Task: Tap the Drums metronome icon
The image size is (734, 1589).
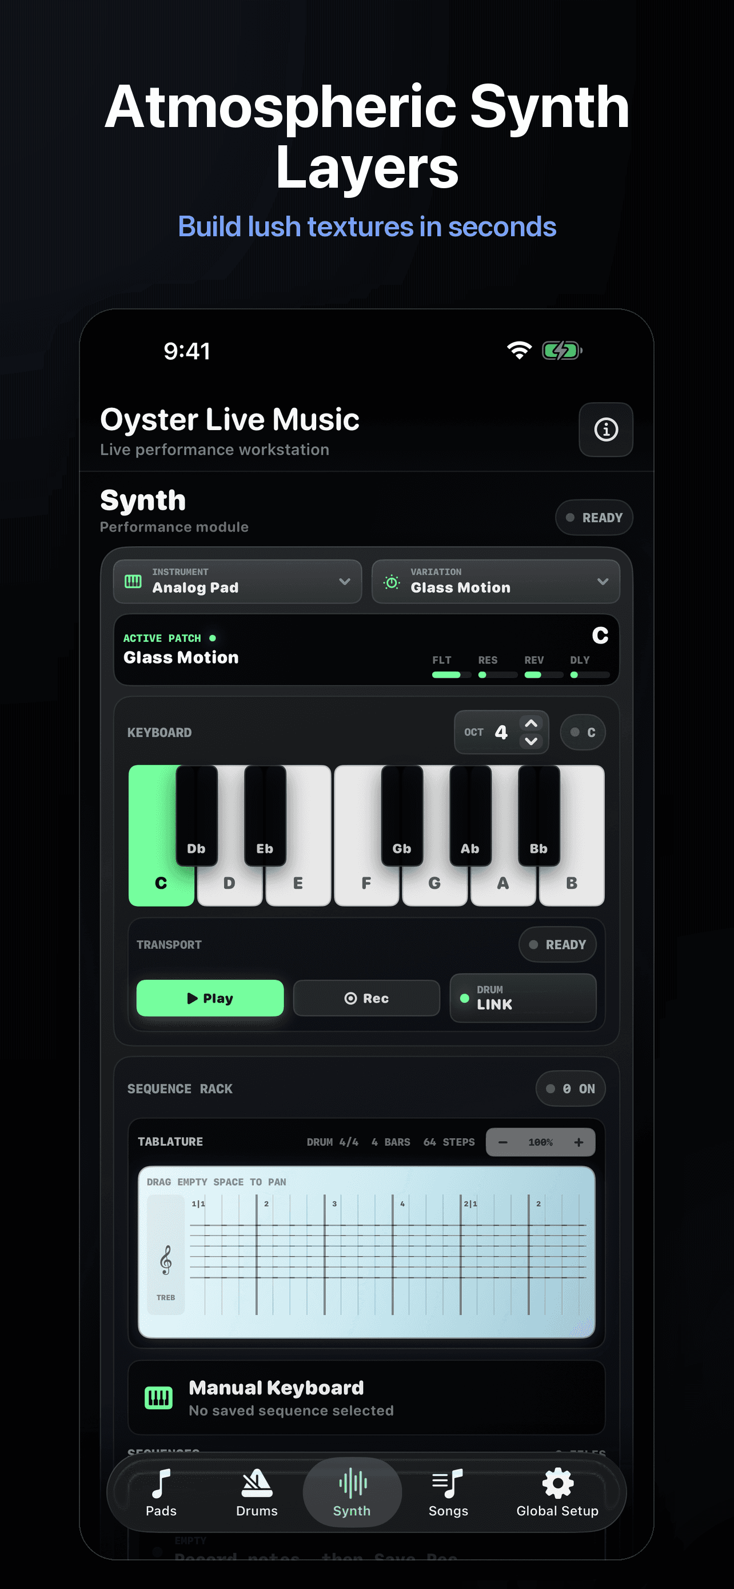Action: click(x=256, y=1483)
